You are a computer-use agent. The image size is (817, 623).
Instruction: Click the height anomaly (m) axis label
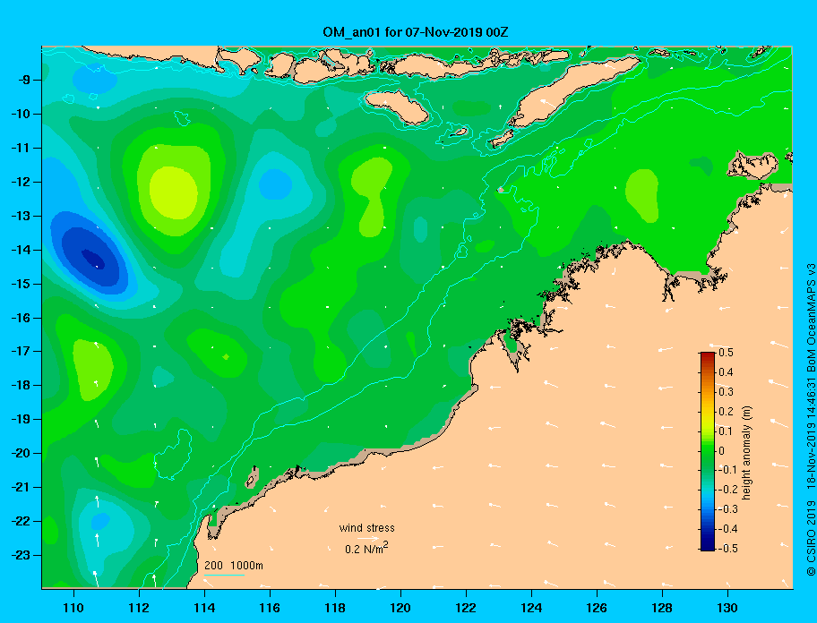[747, 452]
